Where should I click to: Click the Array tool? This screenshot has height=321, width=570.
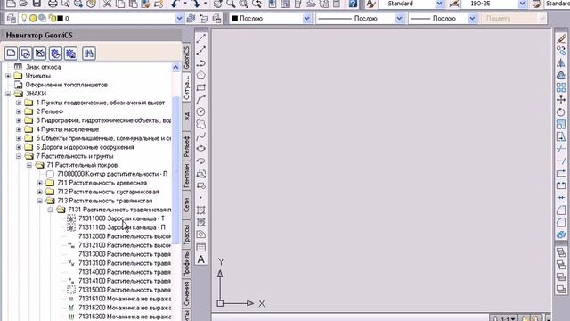[x=561, y=87]
